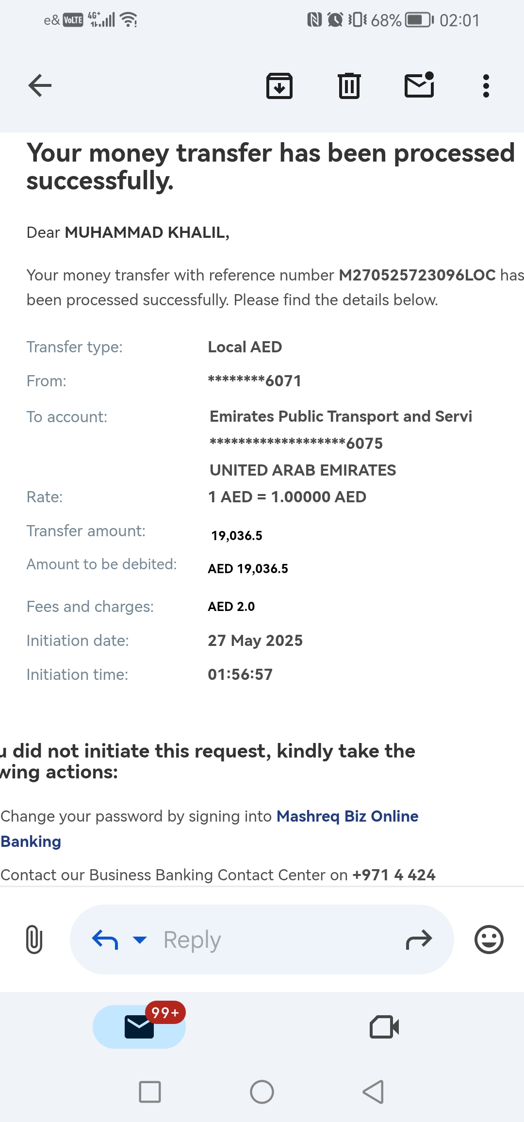Open the three-dot more options menu
Screen dimensions: 524x1122
pos(486,86)
